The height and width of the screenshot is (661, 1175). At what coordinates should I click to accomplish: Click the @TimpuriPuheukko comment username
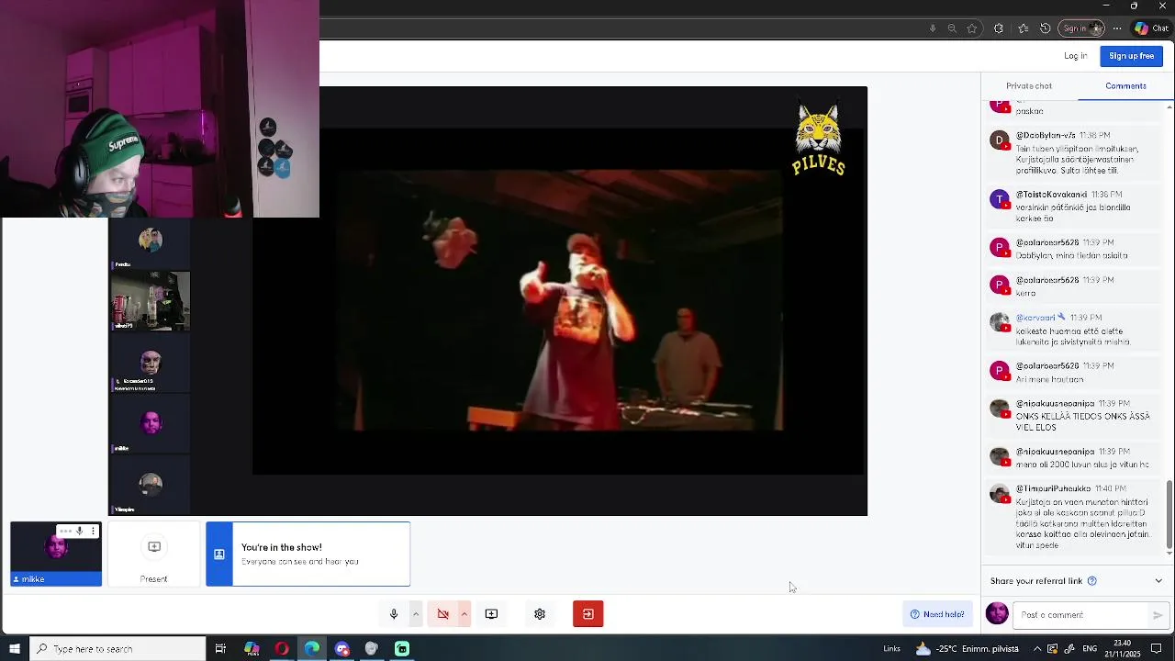click(1053, 488)
